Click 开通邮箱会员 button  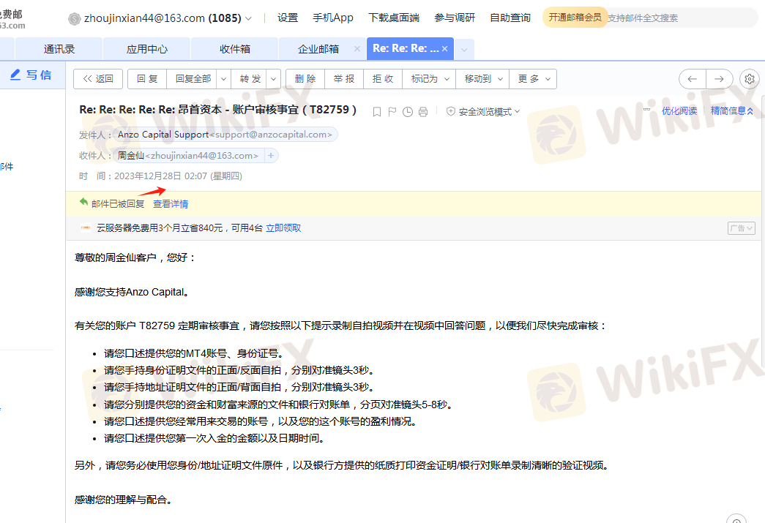tap(575, 18)
